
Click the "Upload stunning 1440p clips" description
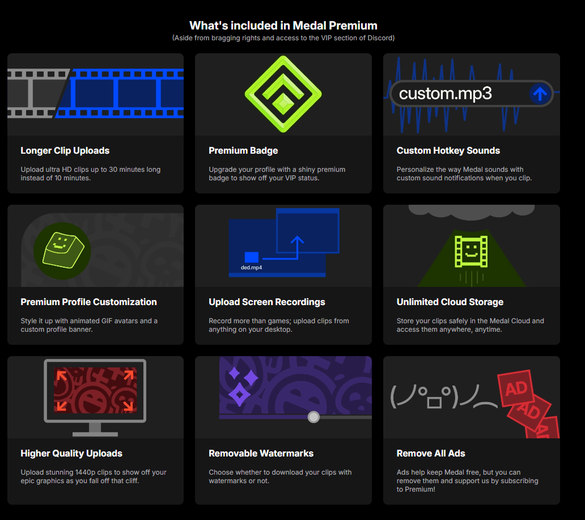(94, 476)
